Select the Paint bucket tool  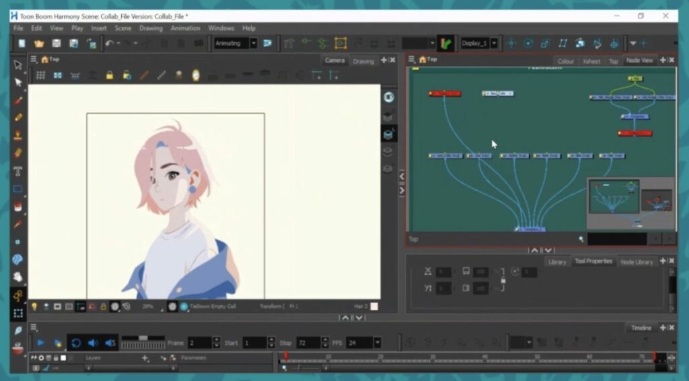[x=18, y=206]
